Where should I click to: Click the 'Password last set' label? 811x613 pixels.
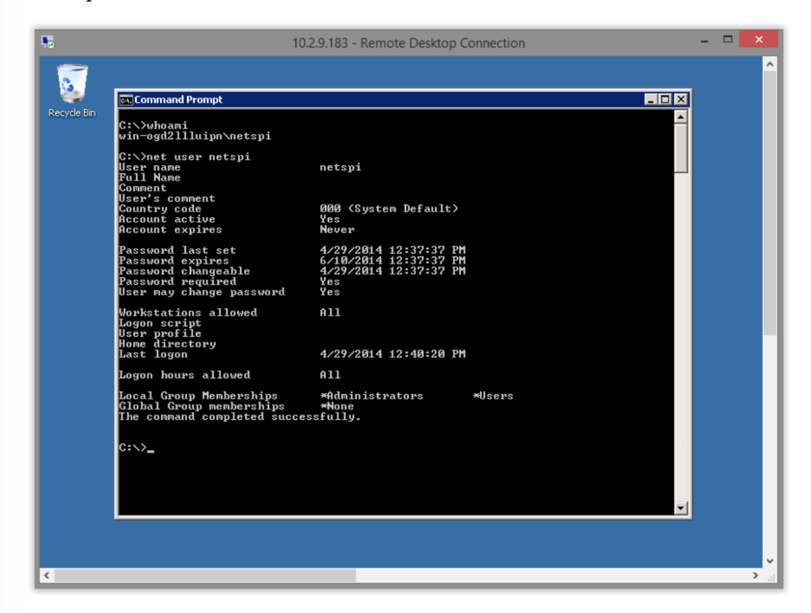coord(178,250)
